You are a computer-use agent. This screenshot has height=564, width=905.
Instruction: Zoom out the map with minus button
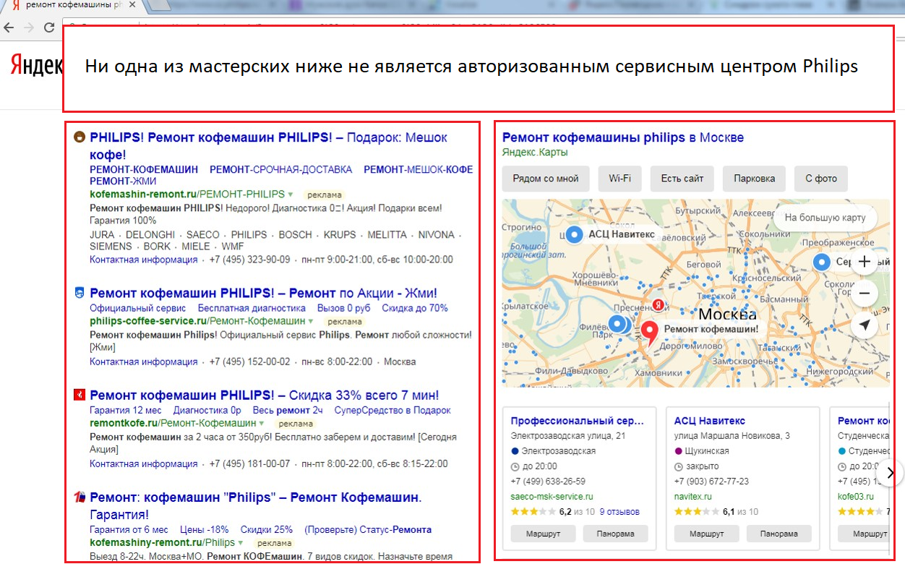click(x=864, y=294)
